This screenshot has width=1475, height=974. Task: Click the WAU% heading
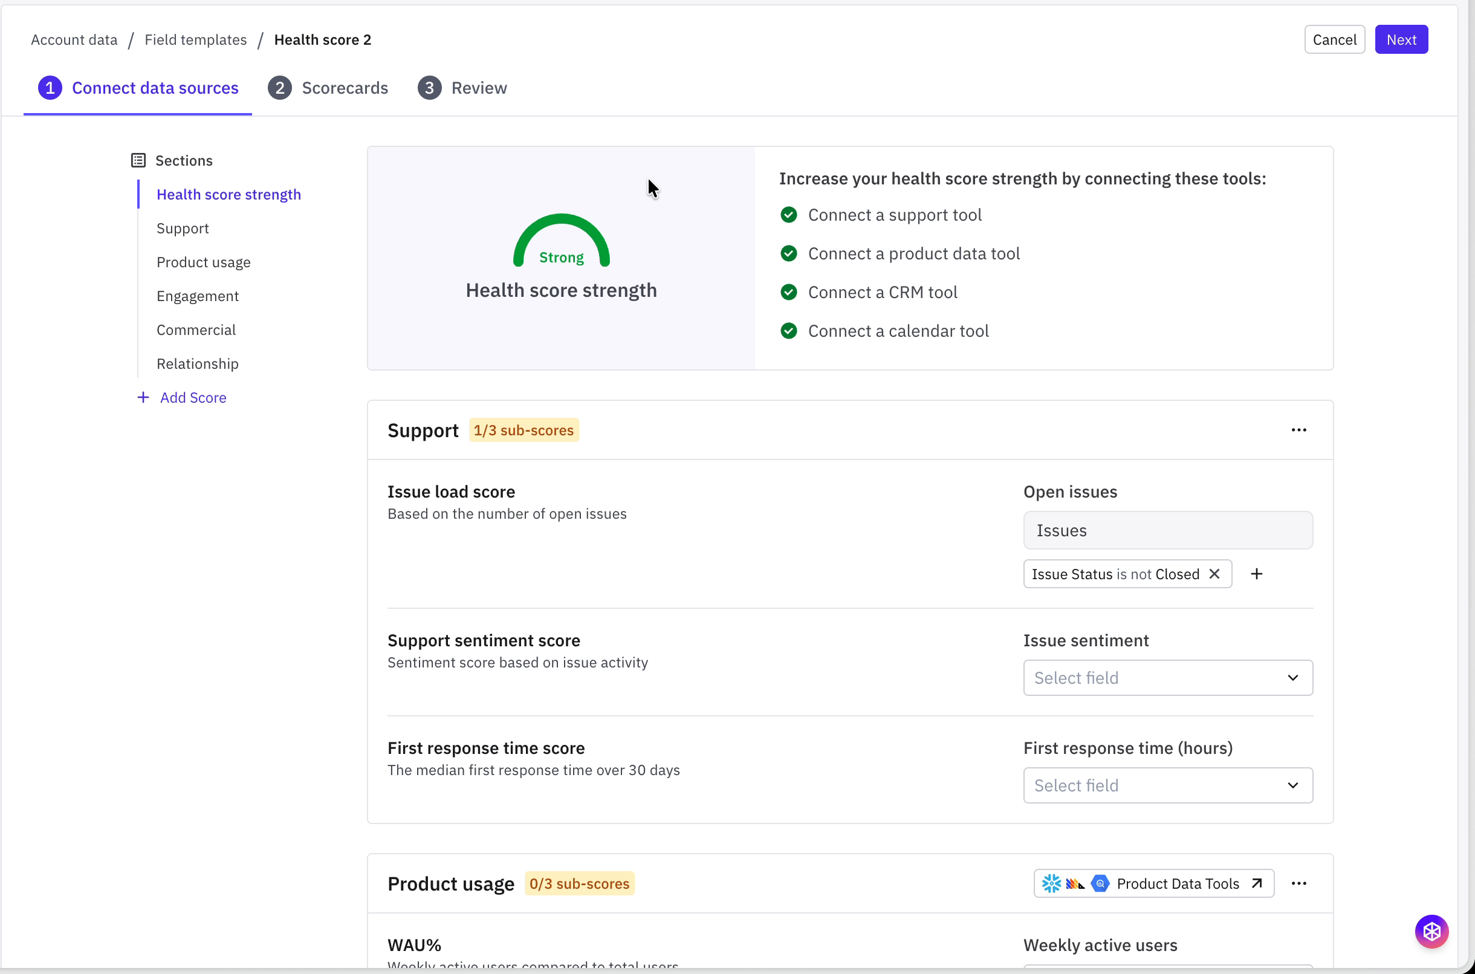[x=414, y=946]
